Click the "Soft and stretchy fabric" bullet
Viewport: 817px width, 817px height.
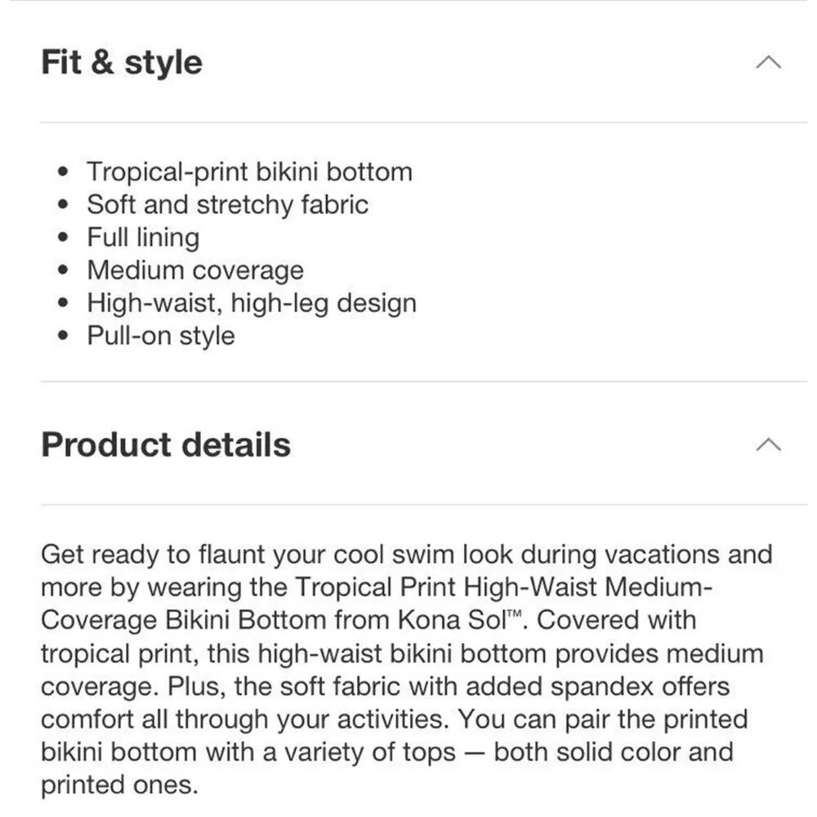point(228,204)
